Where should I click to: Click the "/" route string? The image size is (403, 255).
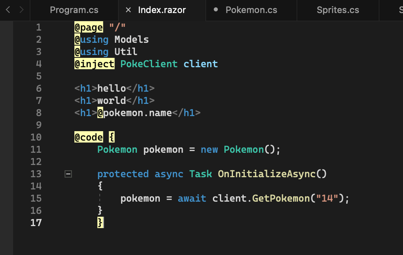pos(117,26)
